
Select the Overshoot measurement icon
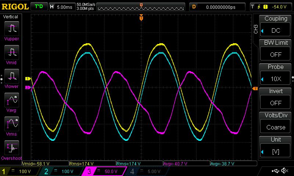12,148
